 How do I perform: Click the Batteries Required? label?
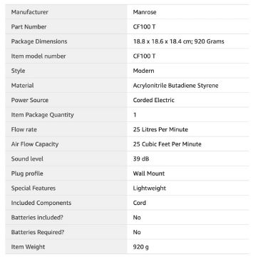click(x=38, y=232)
